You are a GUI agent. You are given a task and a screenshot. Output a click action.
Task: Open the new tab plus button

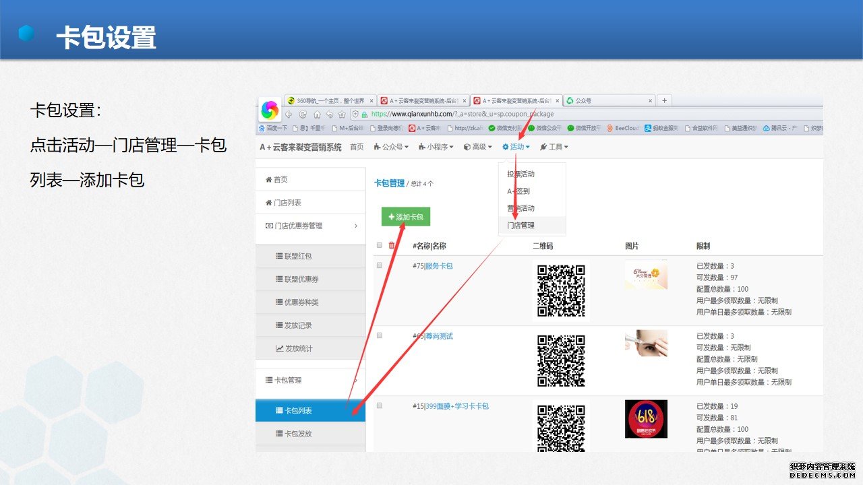click(x=664, y=100)
